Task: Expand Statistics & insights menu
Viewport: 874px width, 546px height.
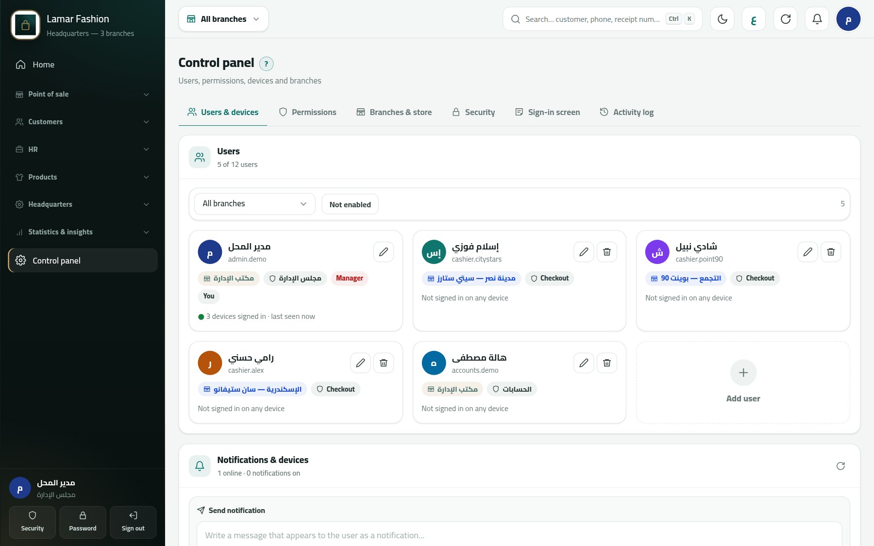Action: coord(83,232)
